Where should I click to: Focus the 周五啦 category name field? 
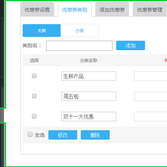click(x=89, y=96)
